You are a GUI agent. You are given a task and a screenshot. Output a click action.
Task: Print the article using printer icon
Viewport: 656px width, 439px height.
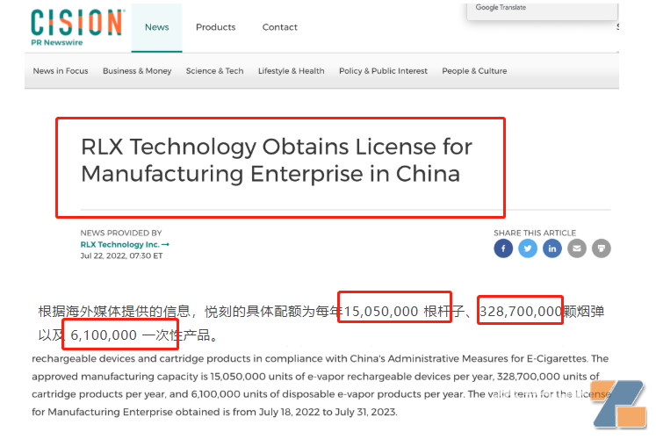(602, 248)
